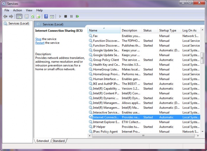Select the IP Helper service row
This screenshot has width=207, height=151.
click(99, 127)
